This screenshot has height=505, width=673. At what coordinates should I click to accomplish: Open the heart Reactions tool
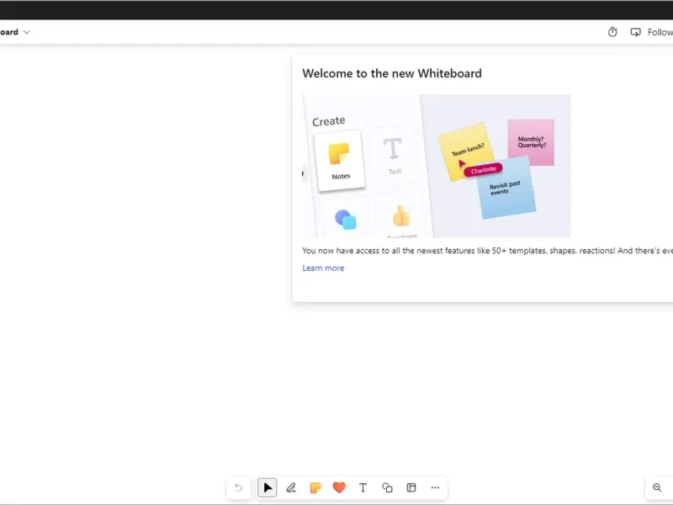pos(339,487)
